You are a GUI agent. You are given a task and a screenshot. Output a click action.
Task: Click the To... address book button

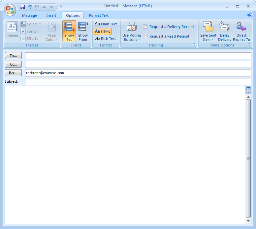14,56
